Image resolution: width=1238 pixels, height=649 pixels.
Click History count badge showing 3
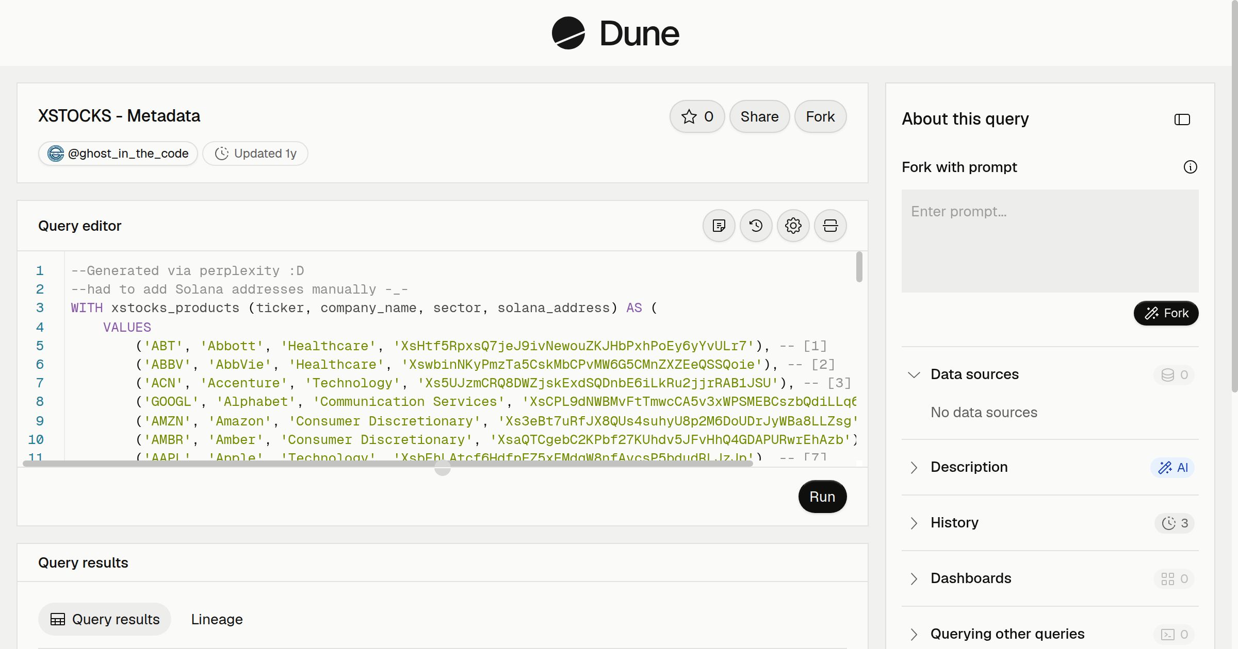[x=1175, y=523]
